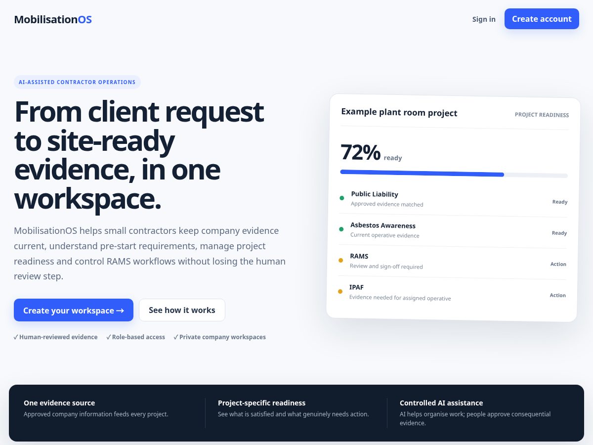Click Private company workspaces checkmark item
This screenshot has width=593, height=445.
(219, 337)
